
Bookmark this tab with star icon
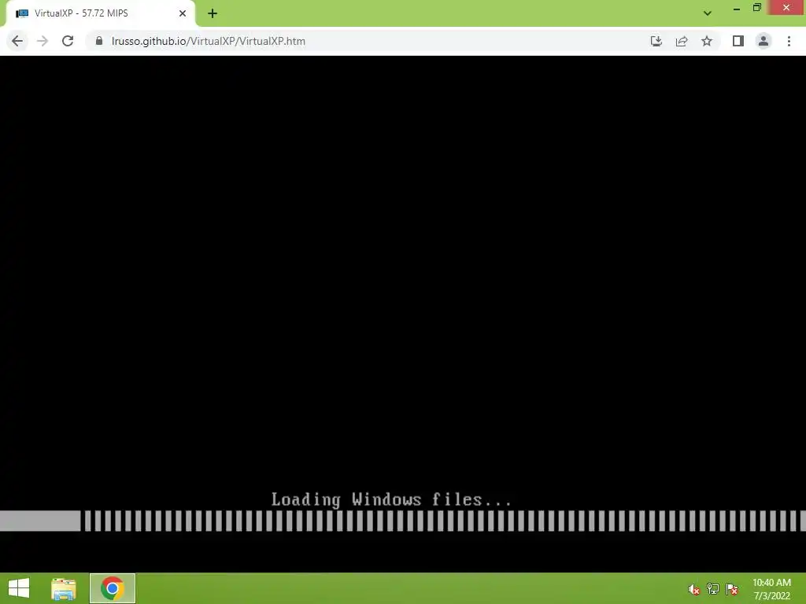tap(707, 41)
